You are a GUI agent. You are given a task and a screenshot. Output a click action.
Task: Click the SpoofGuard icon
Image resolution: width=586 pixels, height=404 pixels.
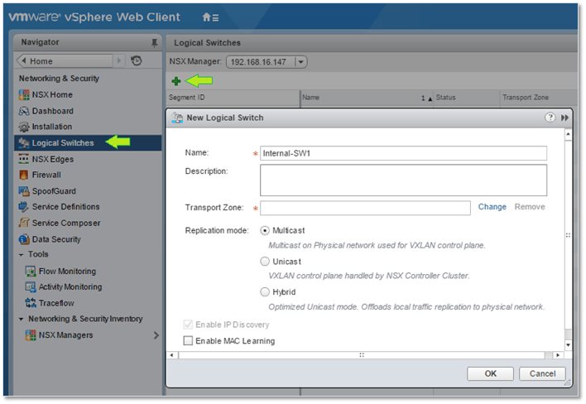(x=24, y=191)
